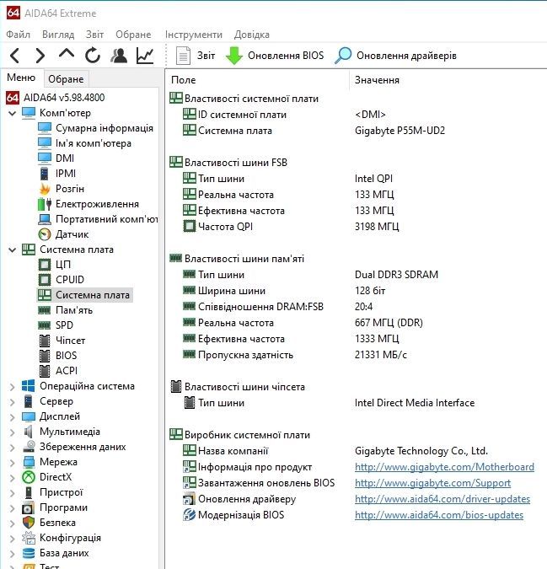This screenshot has height=569, width=547.
Task: Expand the Мережа node
Action: pyautogui.click(x=13, y=463)
